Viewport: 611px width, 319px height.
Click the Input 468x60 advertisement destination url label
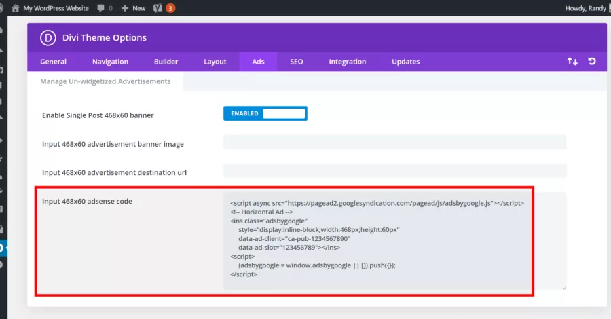click(114, 172)
